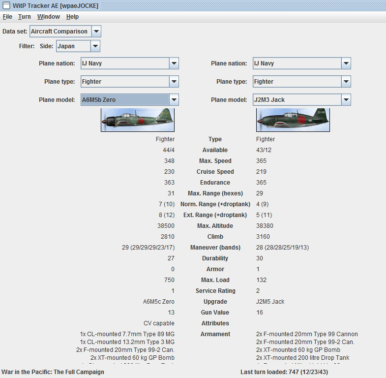Expand left Plane type Fighter dropdown

174,82
